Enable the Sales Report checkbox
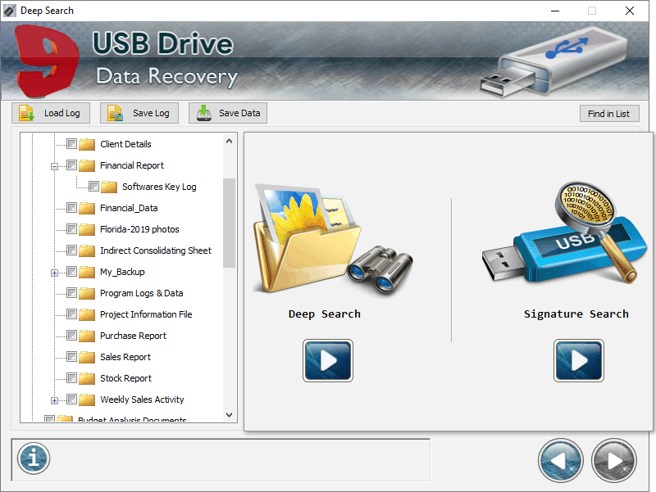The height and width of the screenshot is (492, 656). click(72, 357)
